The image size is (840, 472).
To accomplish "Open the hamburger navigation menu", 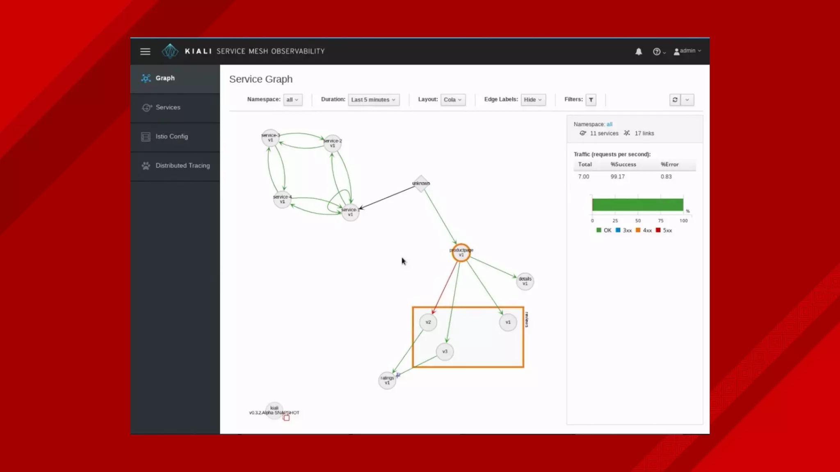I will pyautogui.click(x=145, y=52).
